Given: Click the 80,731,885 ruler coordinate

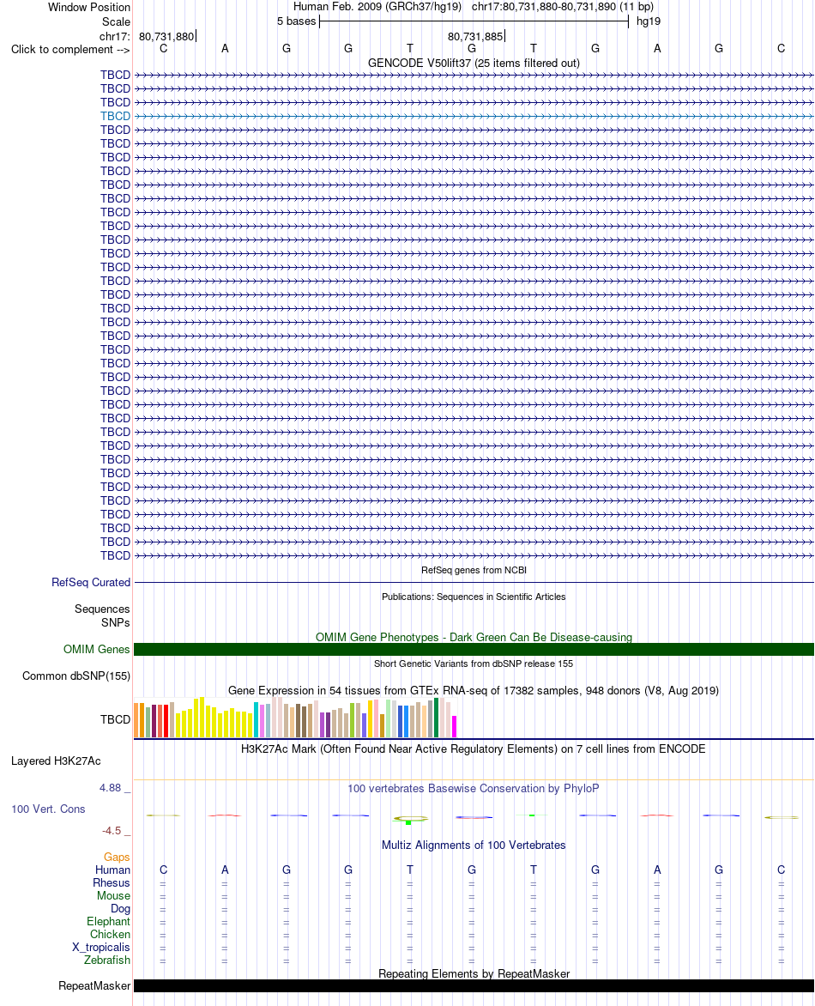Looking at the screenshot, I should 475,37.
